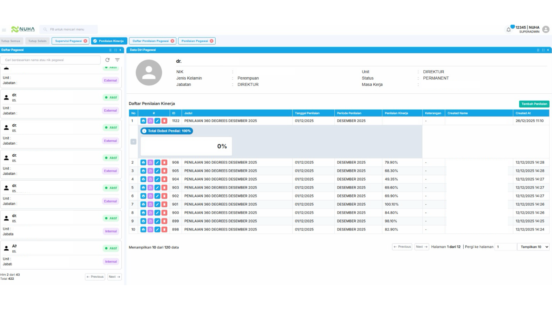Click the employee name or NIK search box
The width and height of the screenshot is (552, 310).
click(x=50, y=60)
